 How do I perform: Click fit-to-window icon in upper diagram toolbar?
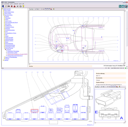46,9
